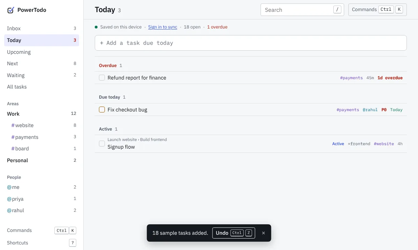Go to Upcoming tasks

(41, 52)
